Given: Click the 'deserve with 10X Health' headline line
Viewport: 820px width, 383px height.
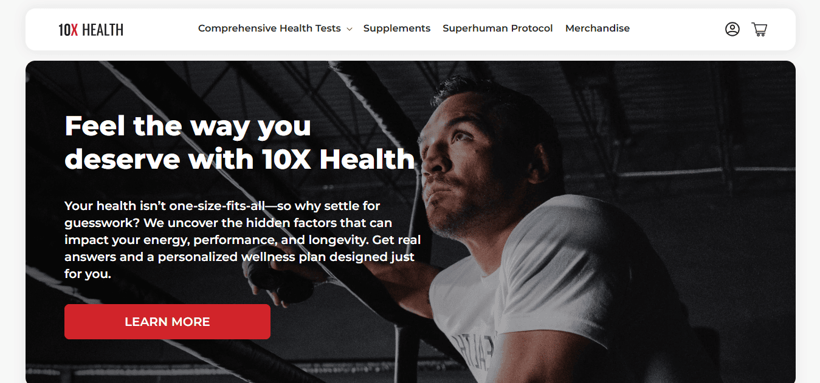Looking at the screenshot, I should (239, 159).
